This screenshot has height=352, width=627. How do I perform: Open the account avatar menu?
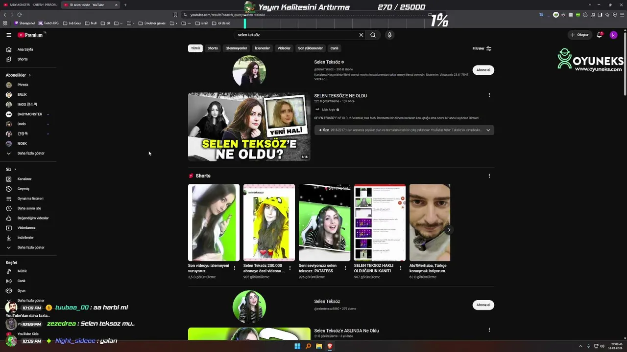(x=613, y=35)
